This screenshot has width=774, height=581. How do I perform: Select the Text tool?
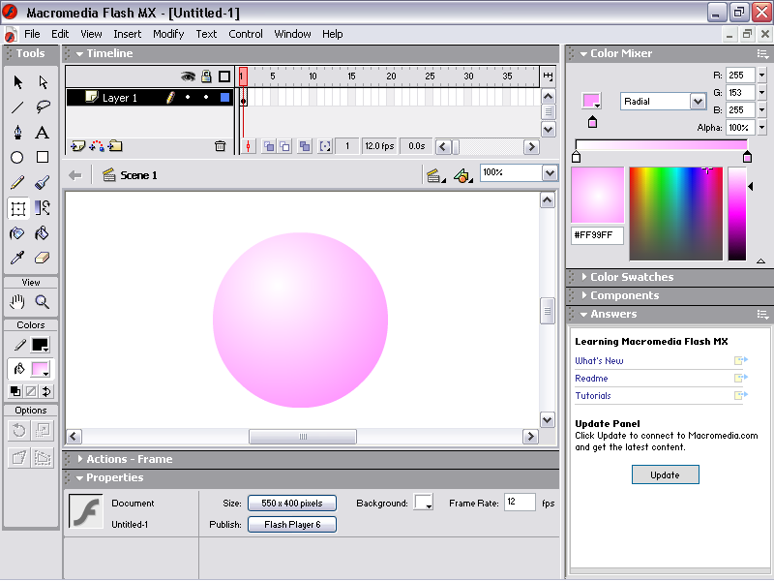tap(43, 133)
